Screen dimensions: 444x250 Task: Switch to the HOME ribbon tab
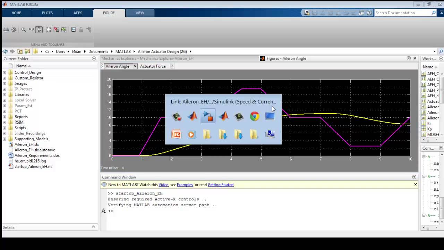coord(16,13)
